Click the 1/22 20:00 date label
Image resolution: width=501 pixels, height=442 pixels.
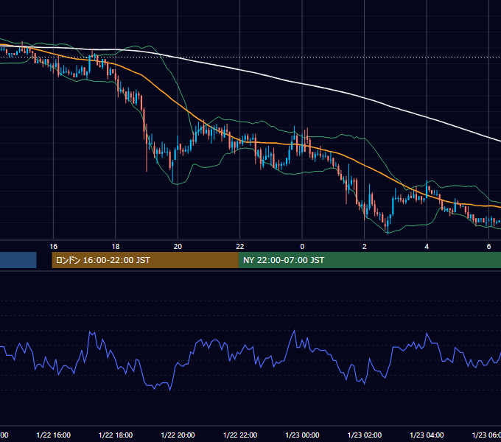coord(178,435)
